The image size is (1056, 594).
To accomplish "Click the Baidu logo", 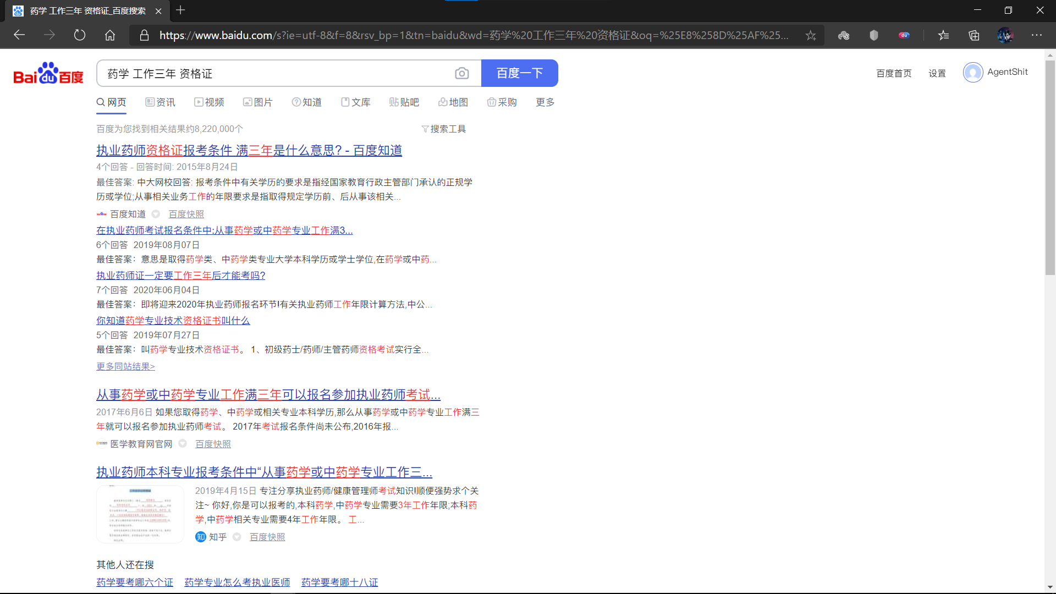I will click(48, 73).
